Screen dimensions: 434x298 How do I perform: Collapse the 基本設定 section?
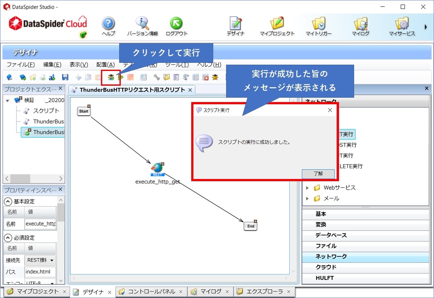point(8,201)
